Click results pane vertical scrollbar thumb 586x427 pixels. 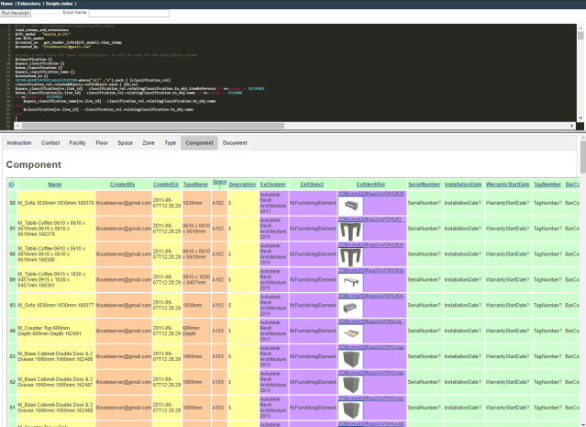[x=582, y=156]
